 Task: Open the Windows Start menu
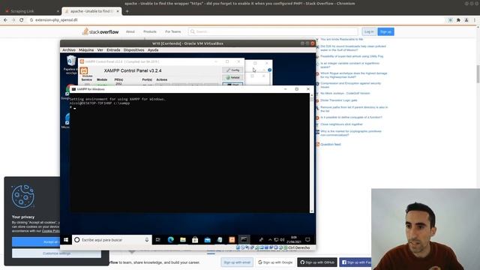click(66, 240)
